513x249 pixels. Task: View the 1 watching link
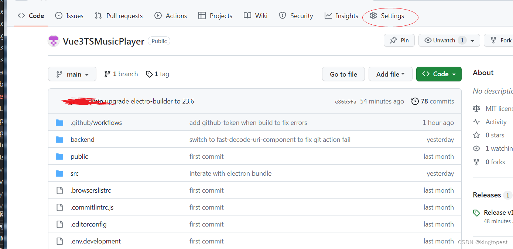click(499, 148)
